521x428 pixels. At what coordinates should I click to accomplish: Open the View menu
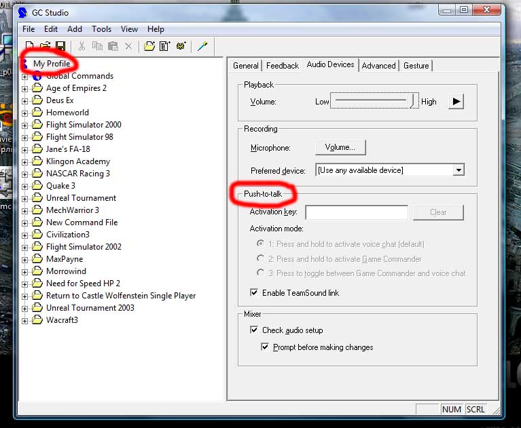tap(129, 29)
